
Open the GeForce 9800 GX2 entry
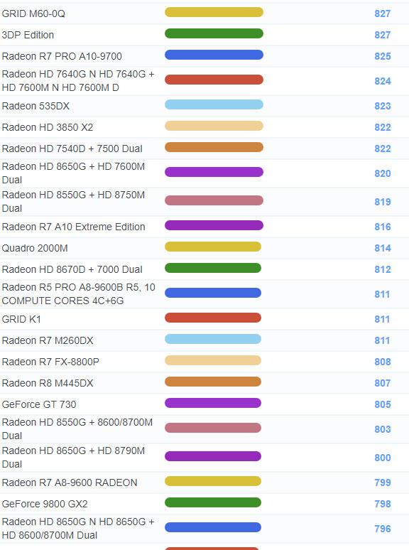[x=45, y=504]
